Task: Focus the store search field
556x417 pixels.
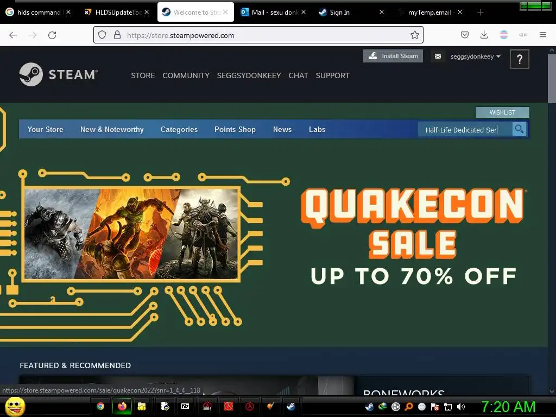Action: coord(465,130)
